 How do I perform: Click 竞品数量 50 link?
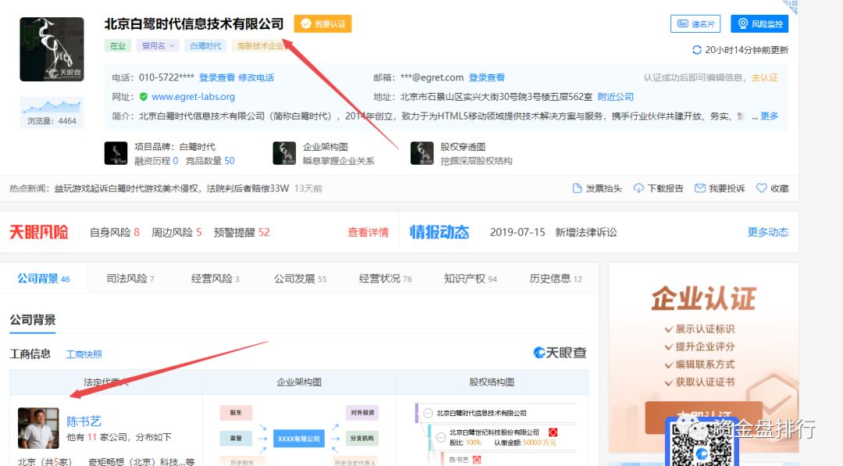click(x=210, y=161)
